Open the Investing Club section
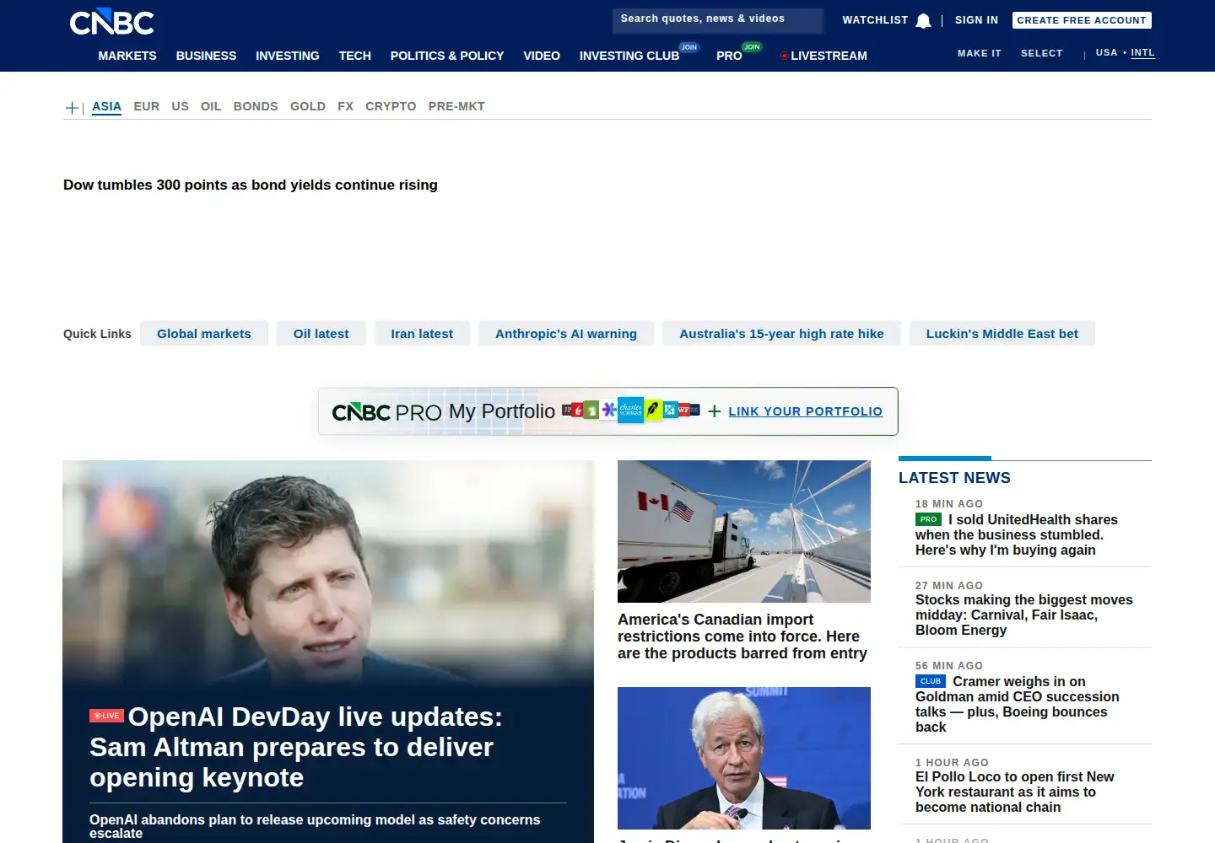 click(629, 56)
